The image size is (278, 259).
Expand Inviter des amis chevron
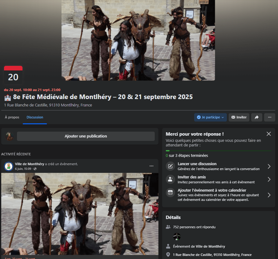[x=269, y=179]
